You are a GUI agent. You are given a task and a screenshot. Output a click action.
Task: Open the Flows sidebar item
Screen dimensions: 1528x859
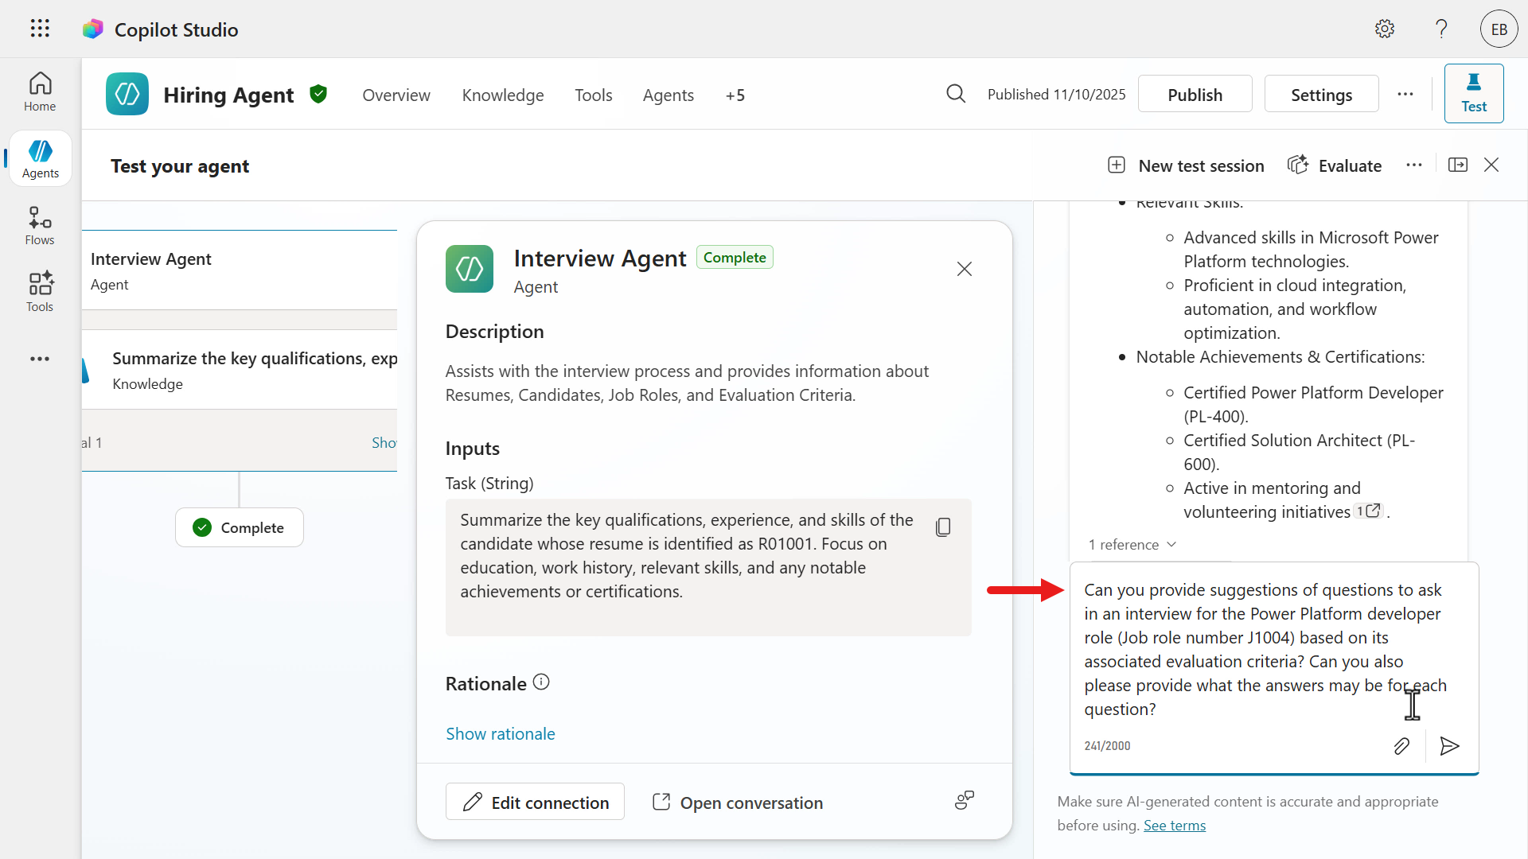[40, 226]
